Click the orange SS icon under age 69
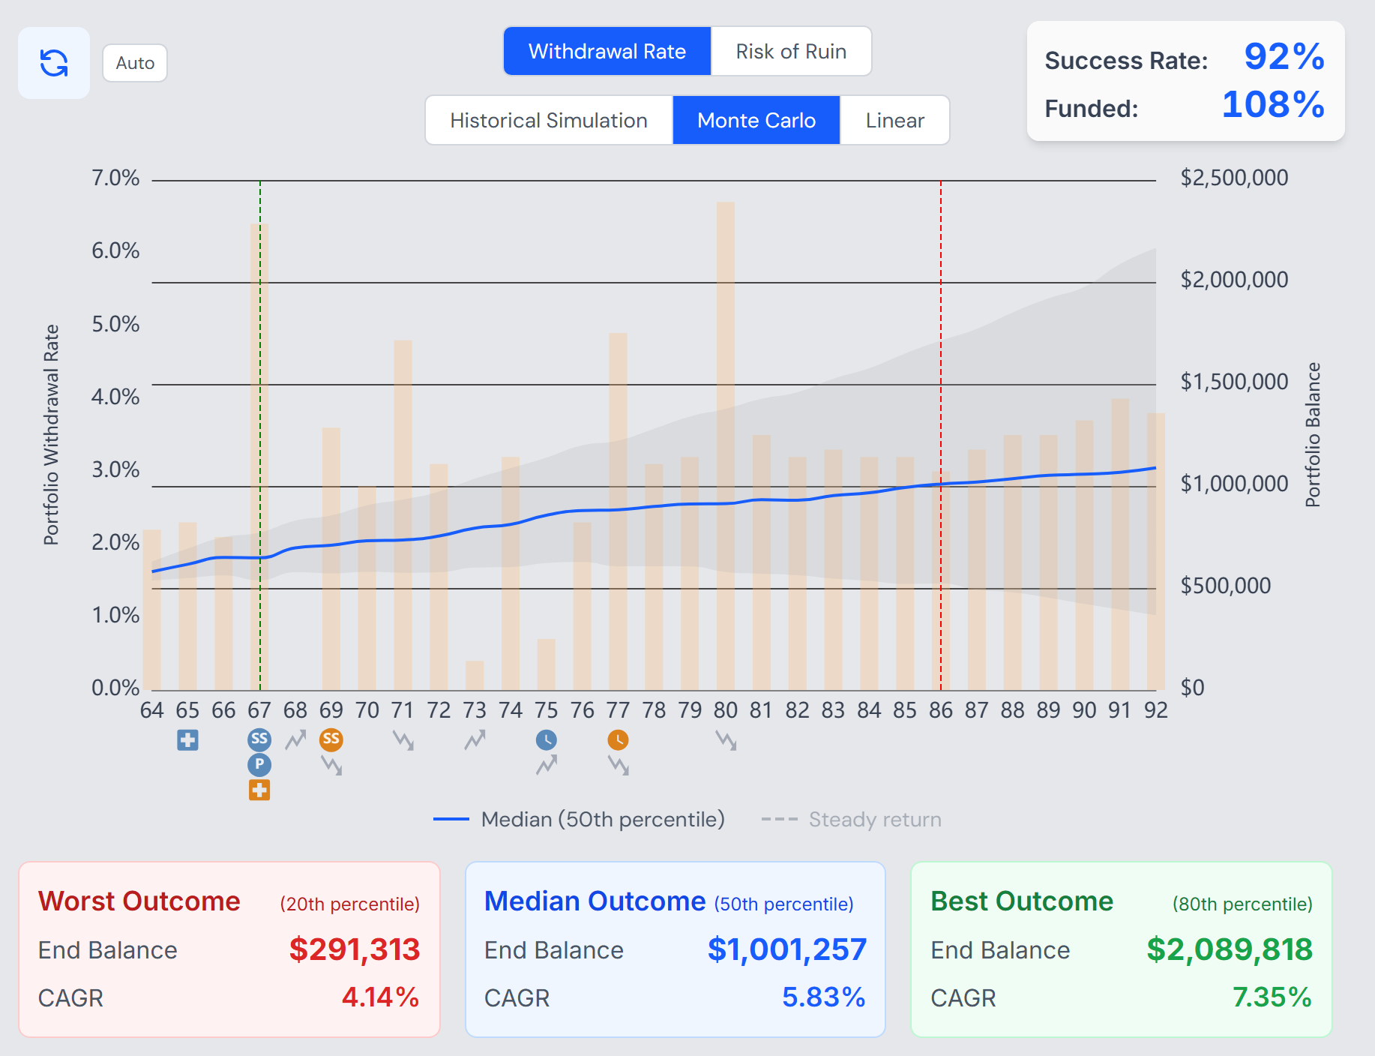The height and width of the screenshot is (1056, 1375). [331, 739]
